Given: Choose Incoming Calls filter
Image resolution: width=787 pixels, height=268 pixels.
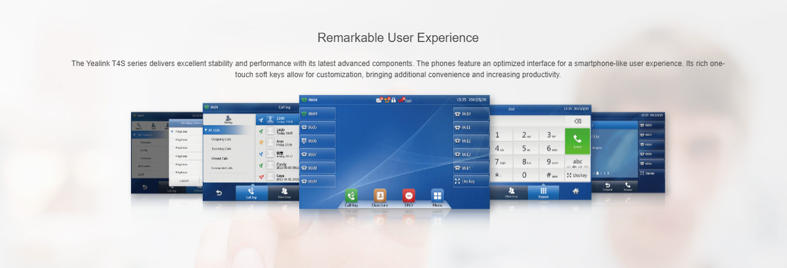Looking at the screenshot, I should tap(222, 149).
